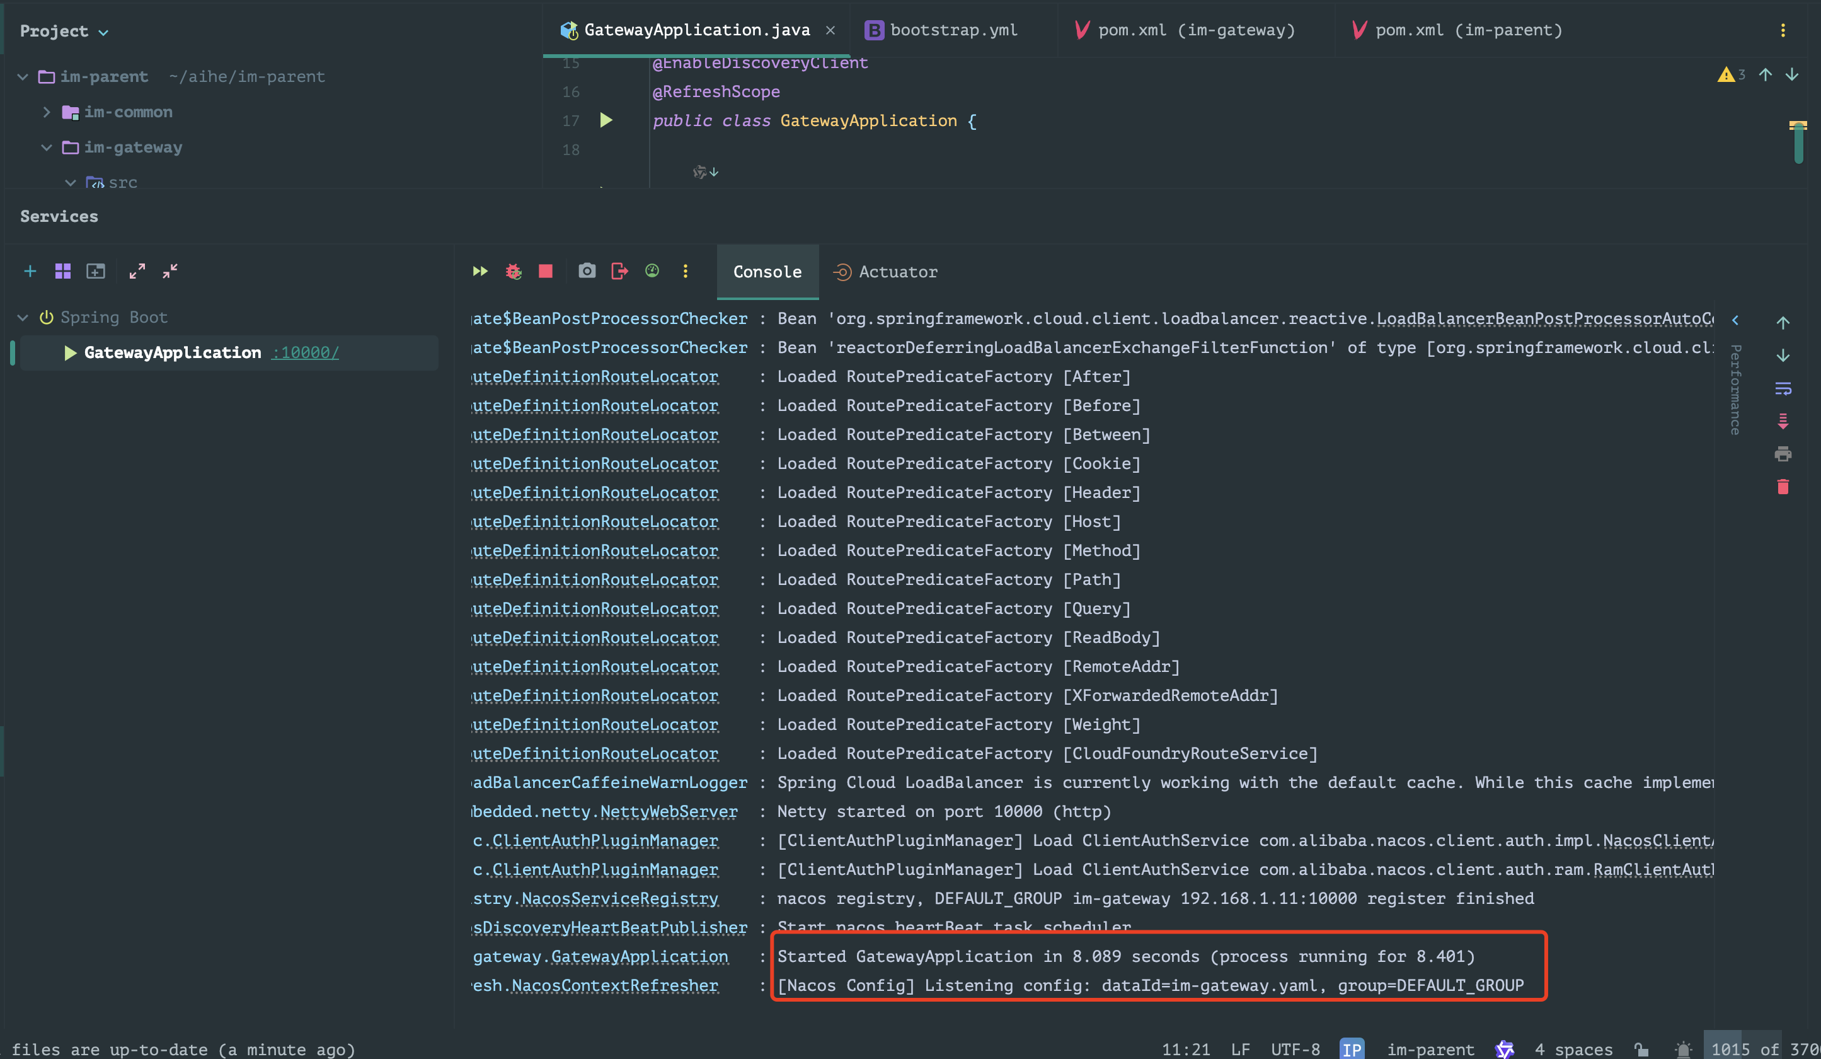
Task: Open the editor warnings indicator showing 3
Action: [x=1731, y=74]
